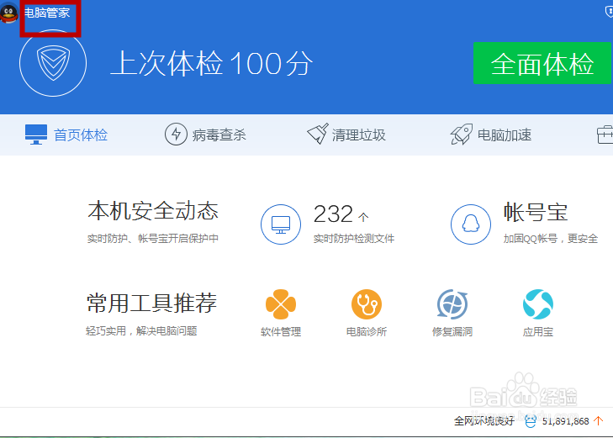This screenshot has width=613, height=438.
Task: Click 全网环境良好 status text
Action: (484, 421)
